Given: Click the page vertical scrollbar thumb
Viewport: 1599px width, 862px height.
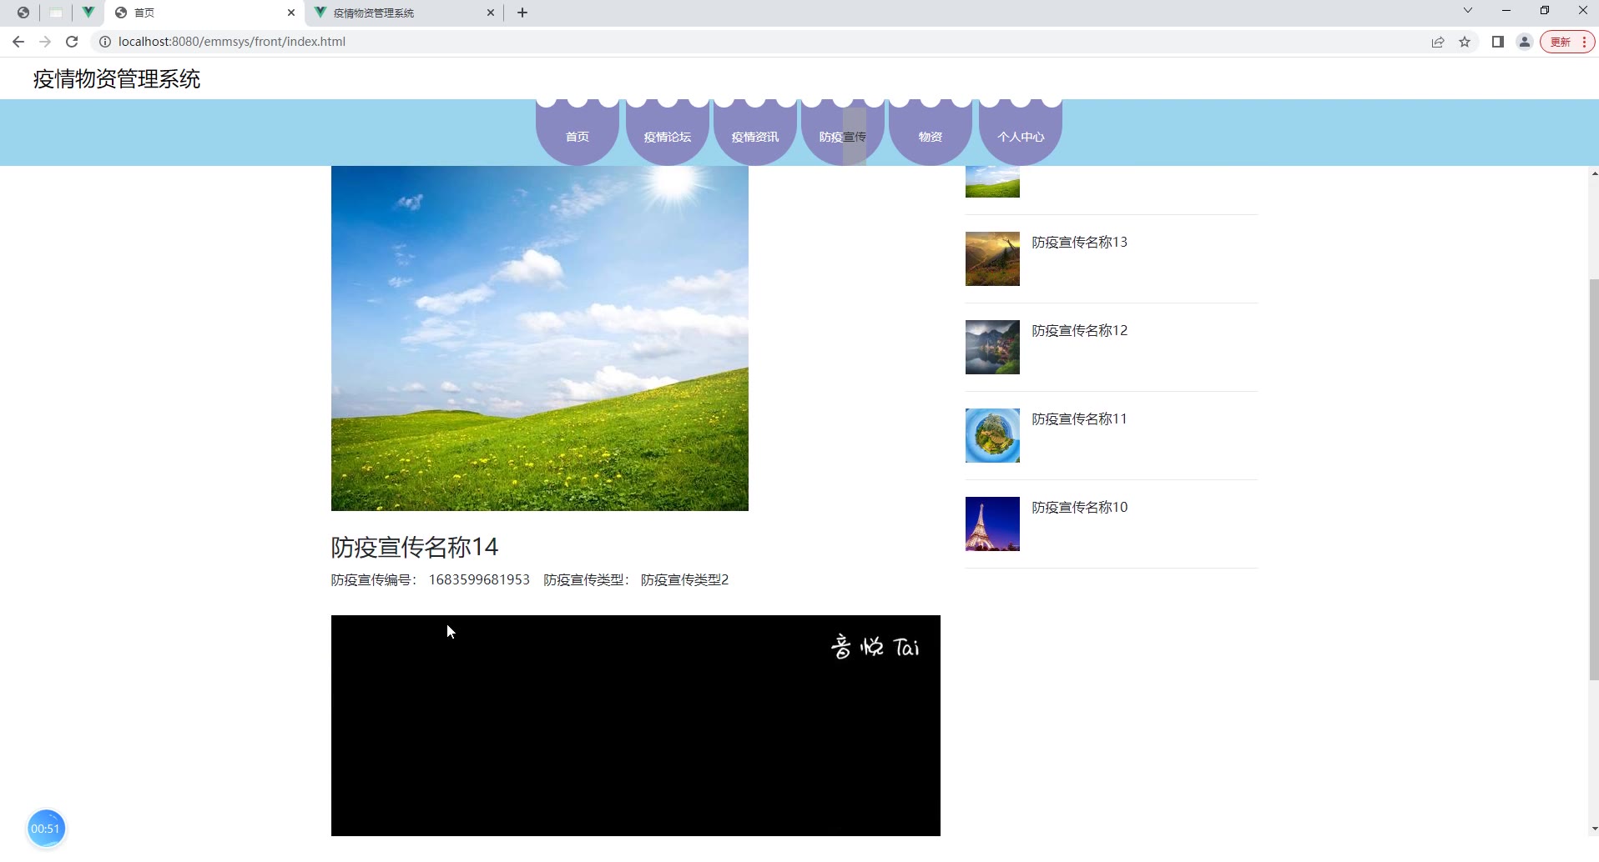Looking at the screenshot, I should click(1594, 479).
